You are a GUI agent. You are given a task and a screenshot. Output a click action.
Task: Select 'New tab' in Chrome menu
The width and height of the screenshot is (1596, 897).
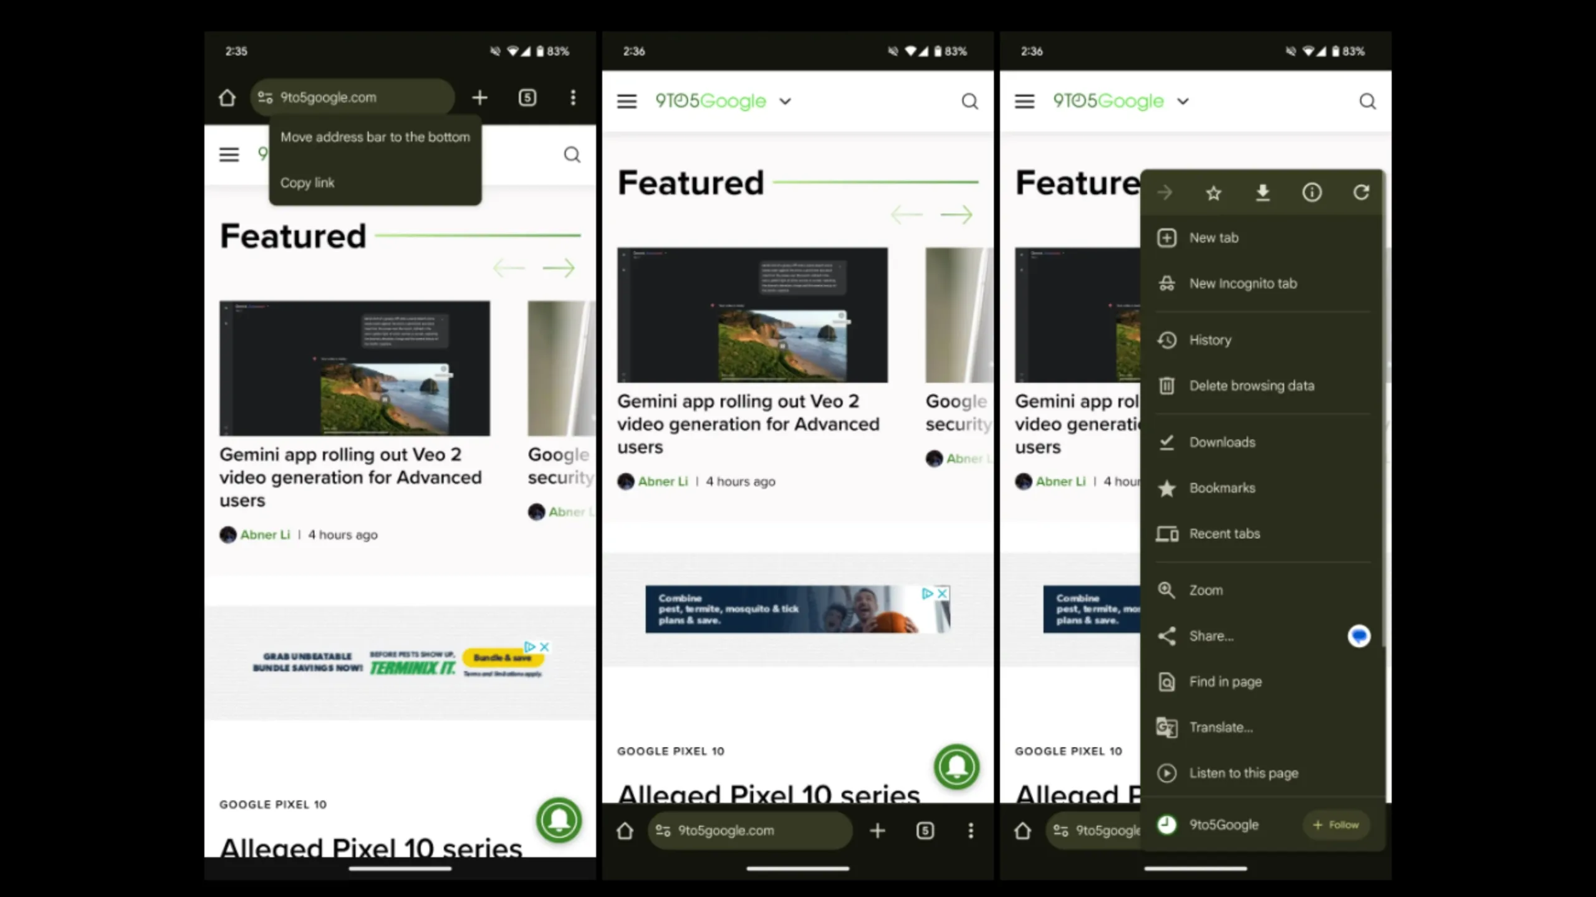1262,238
